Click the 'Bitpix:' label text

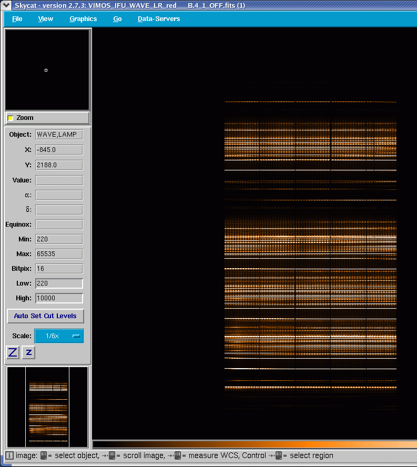tap(22, 269)
